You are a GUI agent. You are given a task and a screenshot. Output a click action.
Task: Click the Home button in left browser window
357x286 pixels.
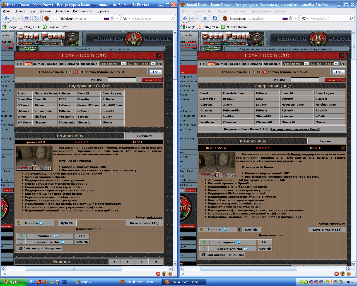26,18
